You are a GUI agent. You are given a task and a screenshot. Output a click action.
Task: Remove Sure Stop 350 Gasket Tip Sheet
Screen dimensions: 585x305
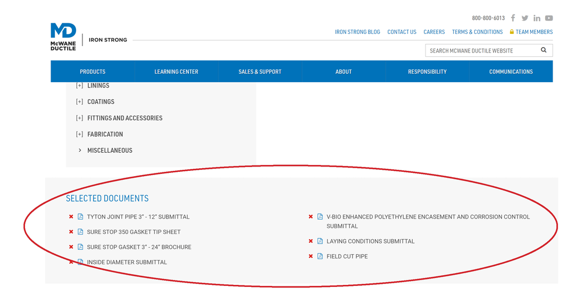point(71,232)
